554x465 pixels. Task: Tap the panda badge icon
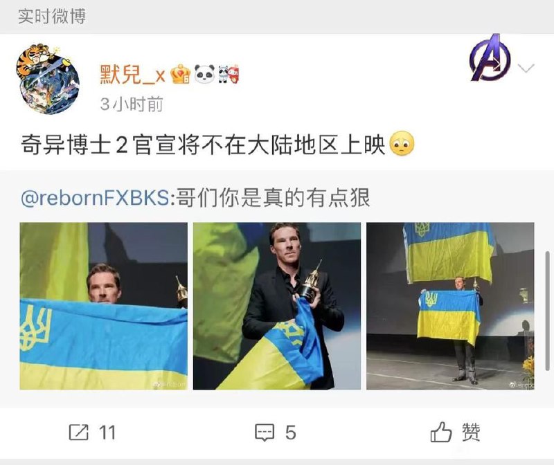[x=204, y=74]
